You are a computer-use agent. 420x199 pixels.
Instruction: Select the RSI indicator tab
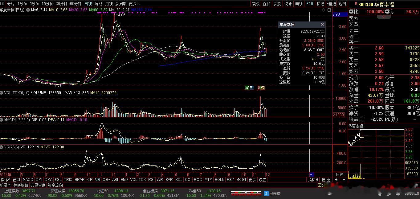click(151, 180)
